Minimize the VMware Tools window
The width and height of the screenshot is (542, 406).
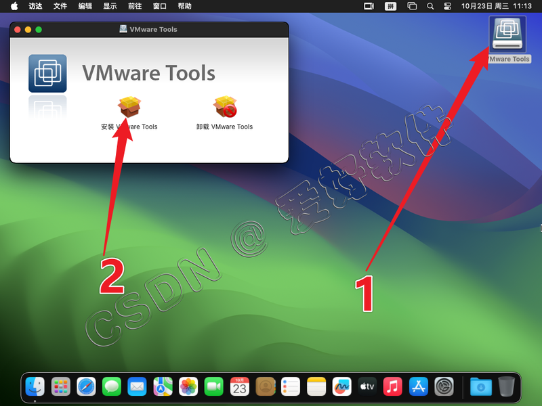(28, 30)
